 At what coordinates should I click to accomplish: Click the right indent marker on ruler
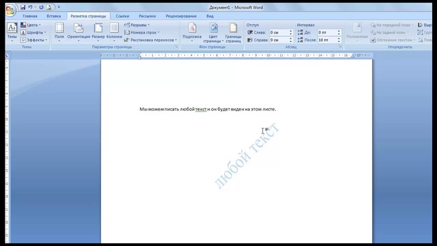[352, 56]
